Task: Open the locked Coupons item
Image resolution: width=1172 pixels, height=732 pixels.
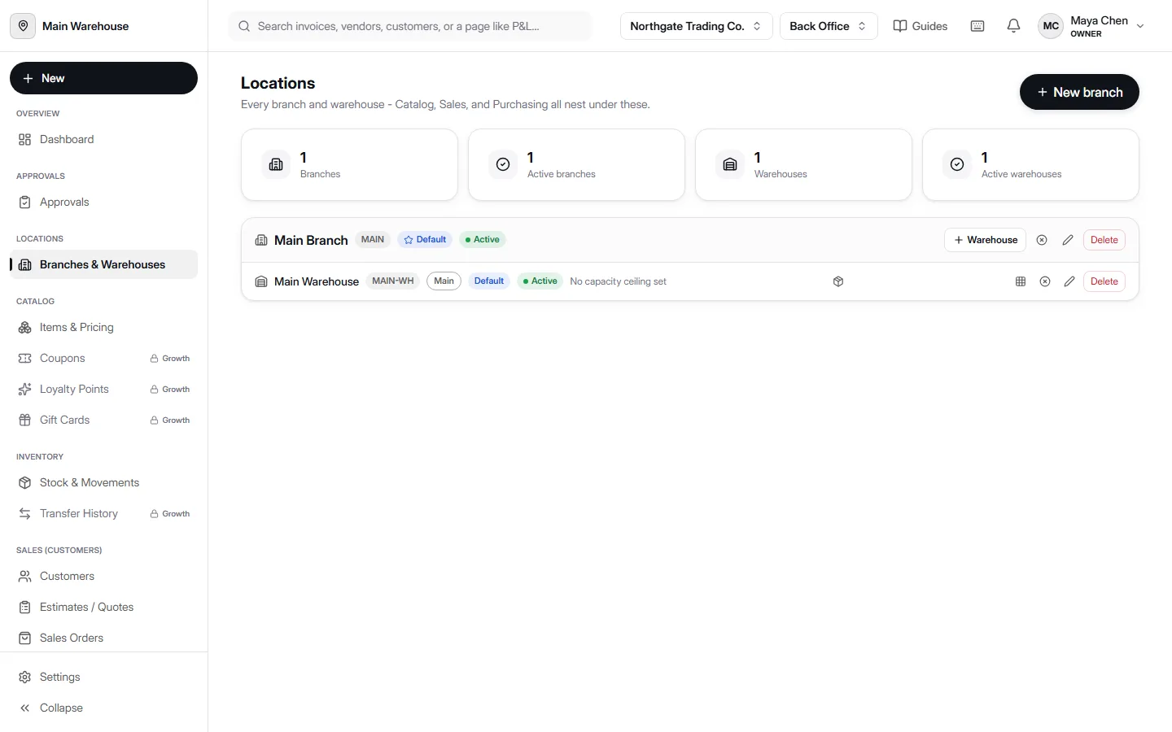Action: click(x=103, y=358)
